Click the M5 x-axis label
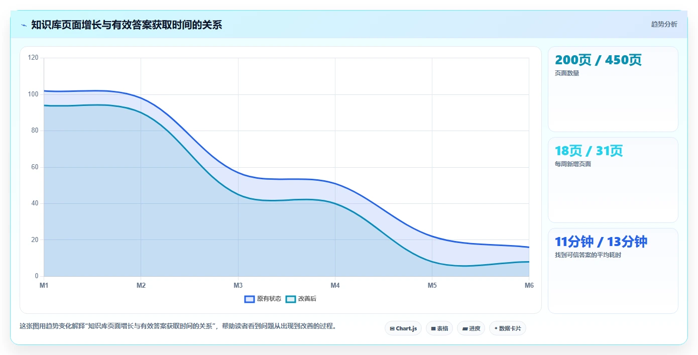The height and width of the screenshot is (355, 698). click(x=432, y=286)
